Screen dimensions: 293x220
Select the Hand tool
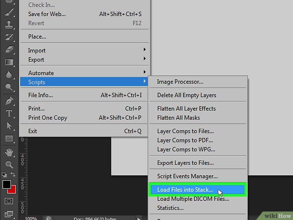pyautogui.click(x=8, y=152)
